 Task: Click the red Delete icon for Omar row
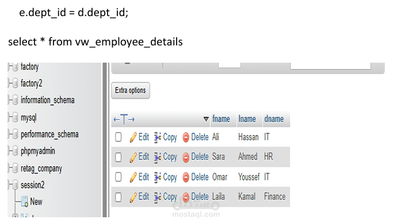point(186,178)
